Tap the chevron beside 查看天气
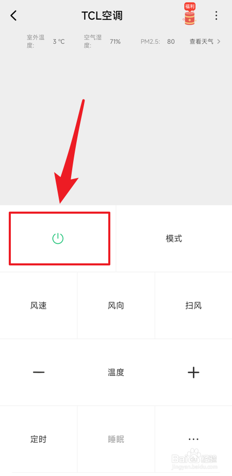Image resolution: width=232 pixels, height=476 pixels. click(x=219, y=41)
